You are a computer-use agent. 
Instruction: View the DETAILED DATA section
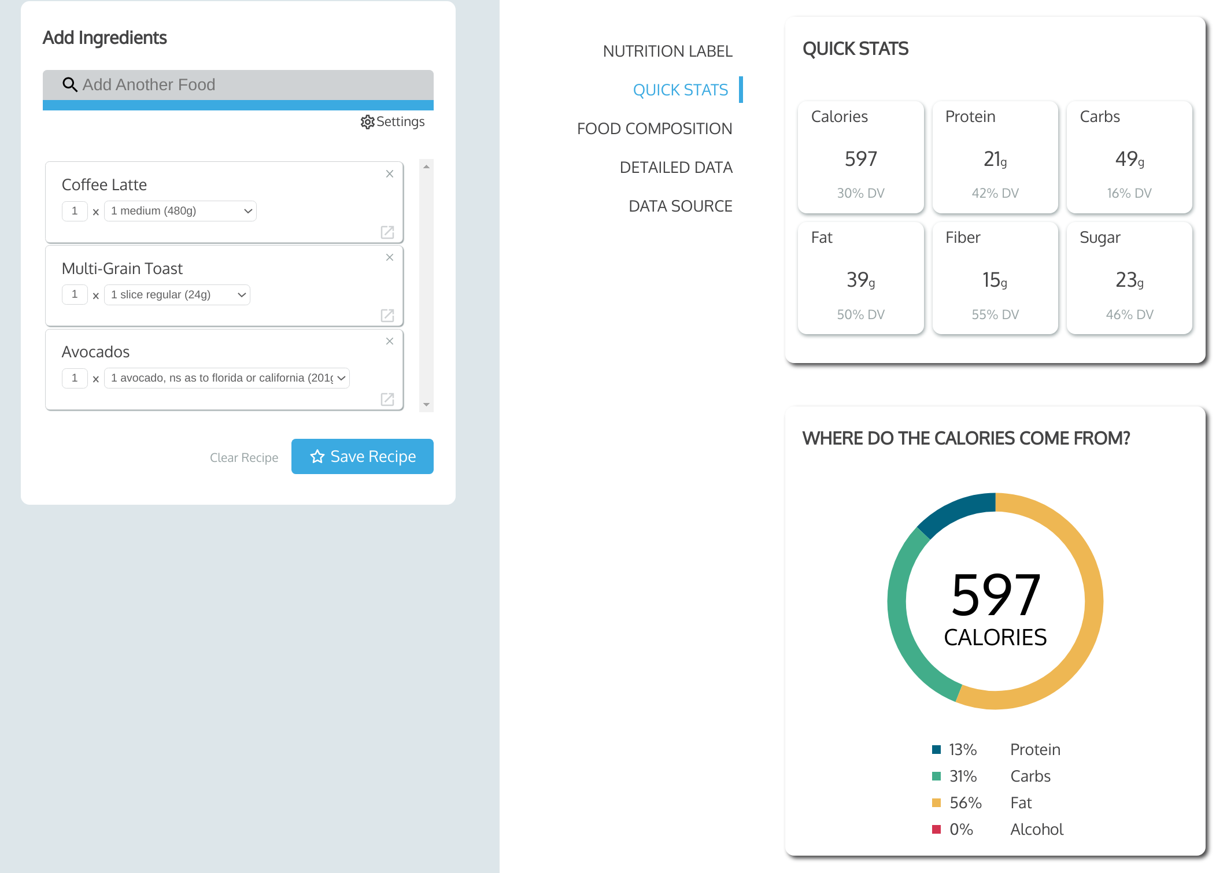tap(676, 167)
